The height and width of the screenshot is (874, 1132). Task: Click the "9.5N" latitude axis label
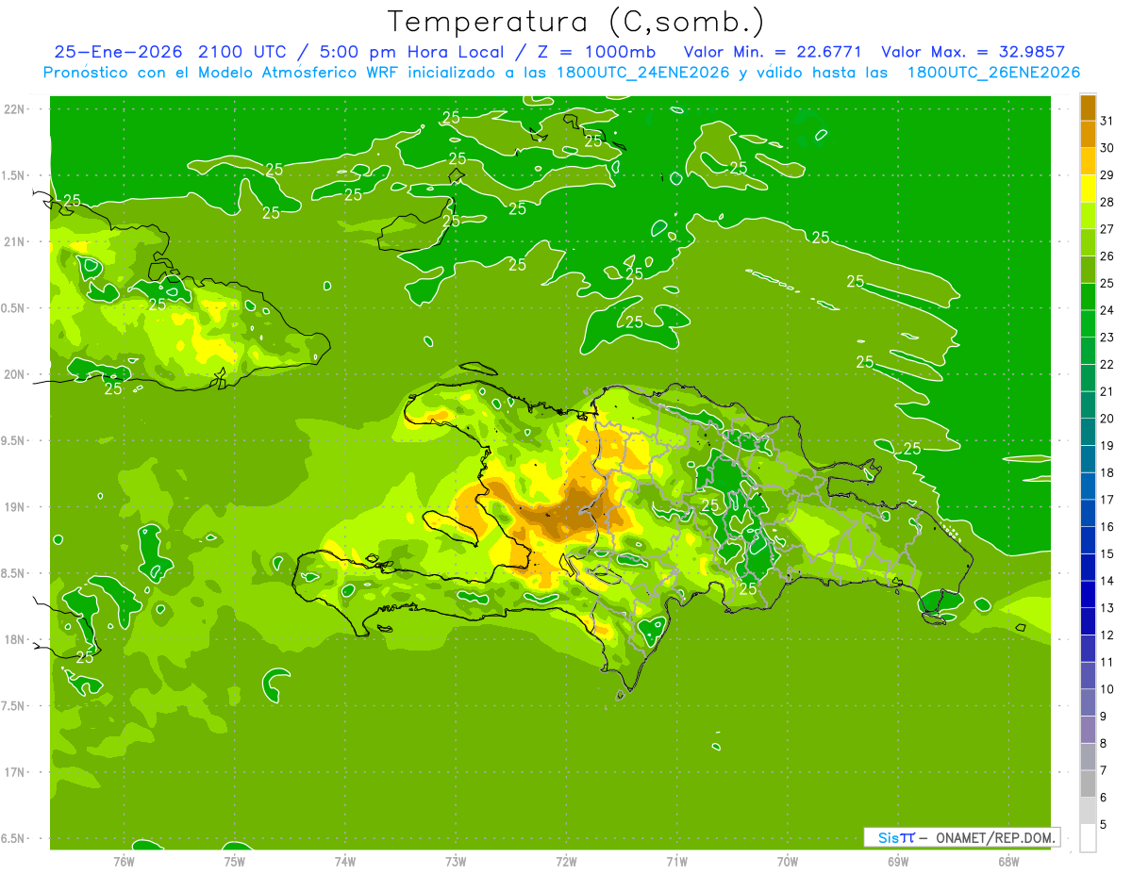click(x=14, y=440)
